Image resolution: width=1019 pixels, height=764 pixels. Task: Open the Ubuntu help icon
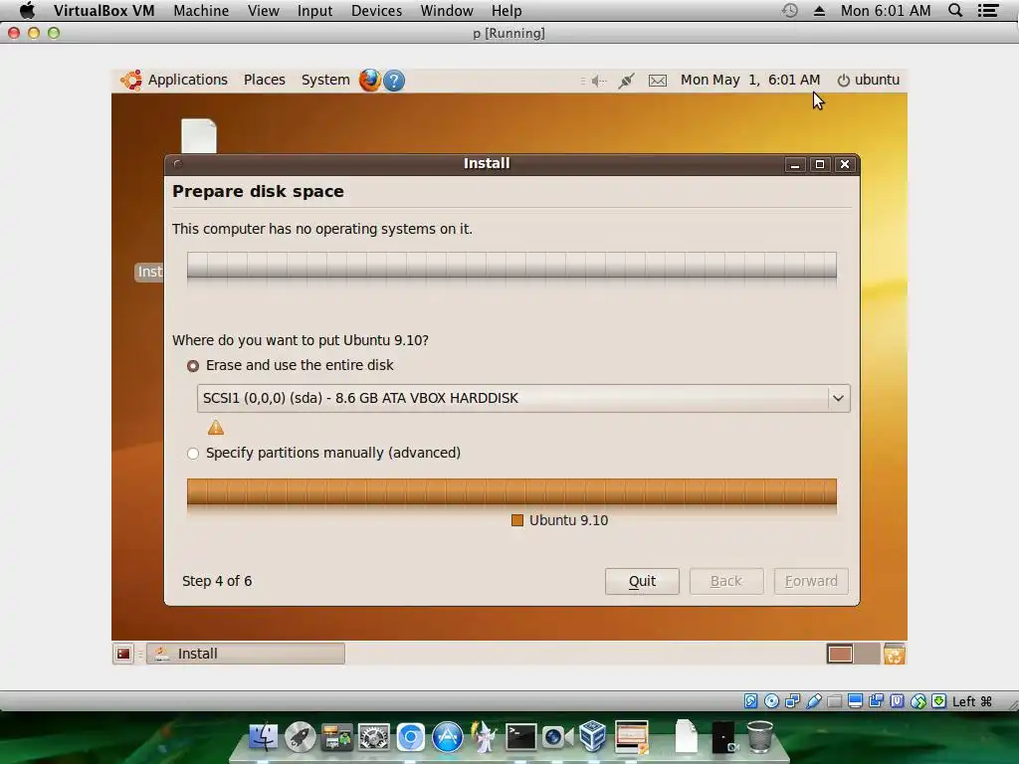[394, 81]
